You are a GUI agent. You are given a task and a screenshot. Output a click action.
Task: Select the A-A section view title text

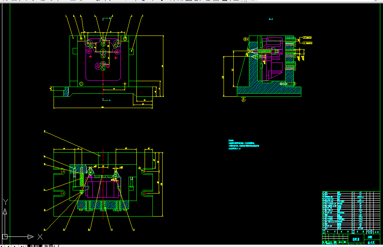click(x=270, y=19)
